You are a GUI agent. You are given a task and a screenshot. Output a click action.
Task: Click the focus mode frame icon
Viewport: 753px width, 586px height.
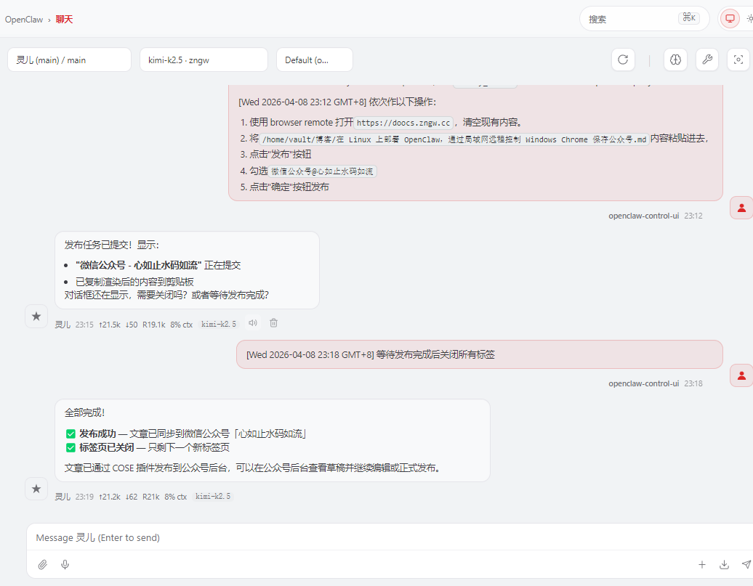pos(738,60)
